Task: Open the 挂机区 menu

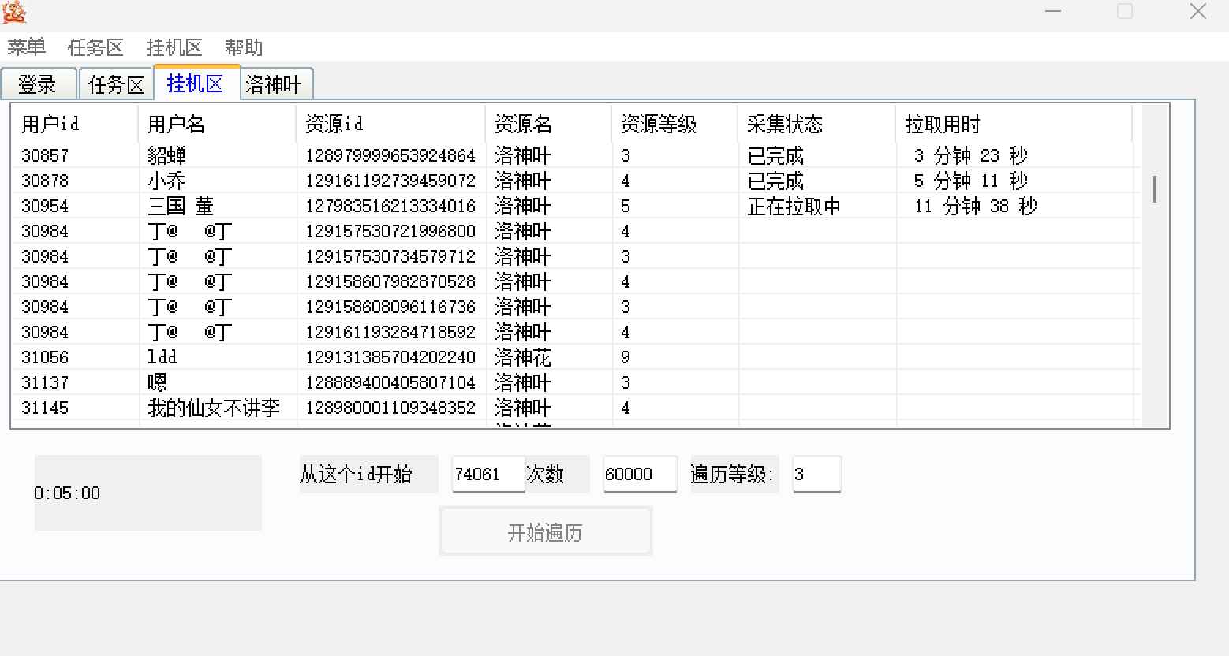Action: click(x=175, y=47)
